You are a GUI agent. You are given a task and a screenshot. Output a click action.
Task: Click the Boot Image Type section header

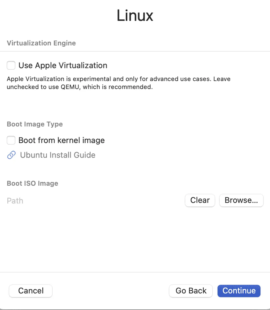click(35, 124)
